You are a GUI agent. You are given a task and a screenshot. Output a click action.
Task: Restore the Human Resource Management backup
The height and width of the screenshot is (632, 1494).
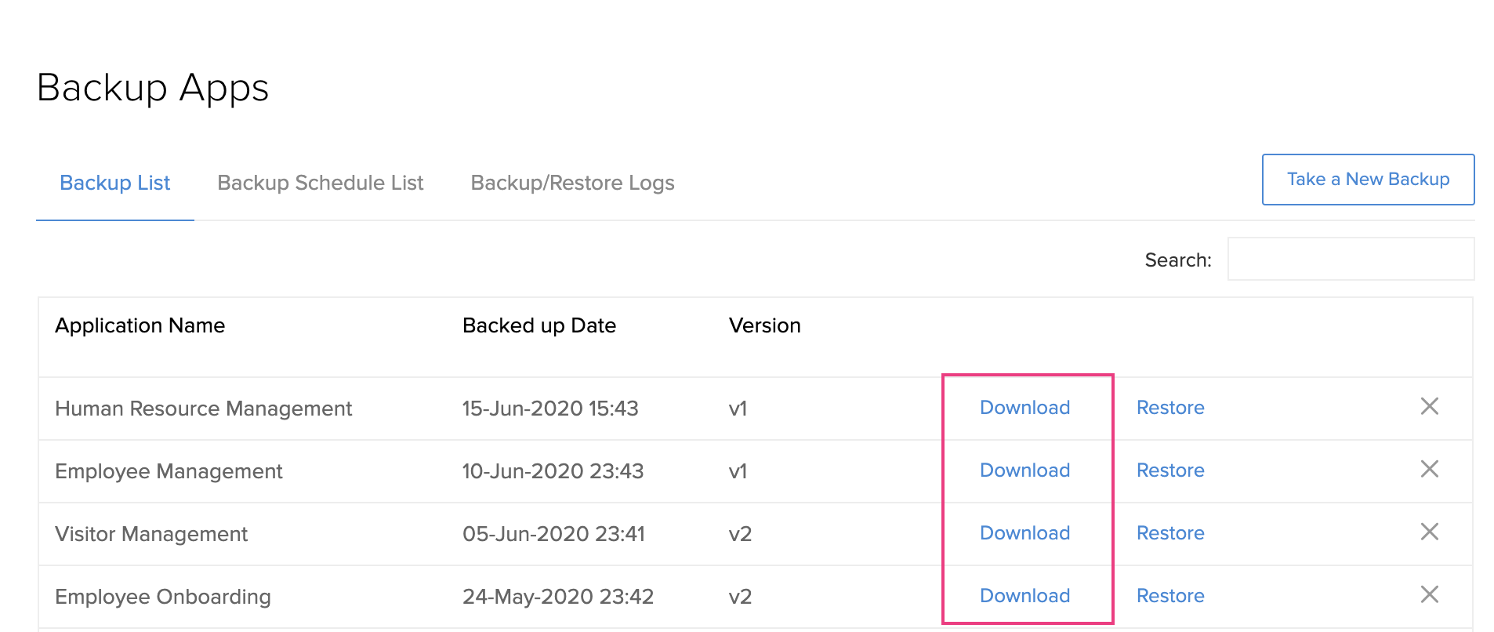(1169, 407)
